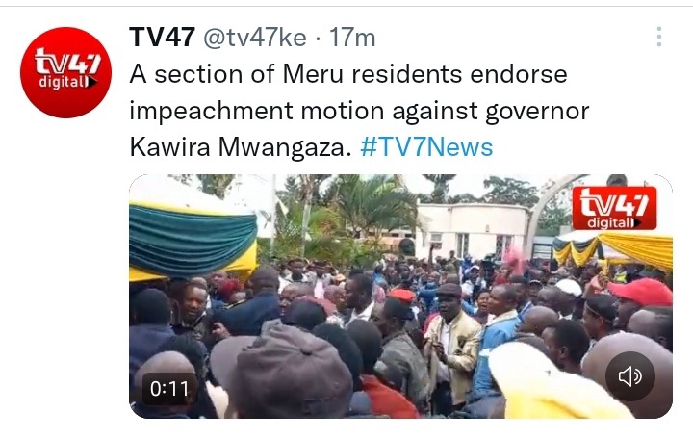Open the 17m timestamp link
This screenshot has height=439, width=693.
tap(352, 38)
